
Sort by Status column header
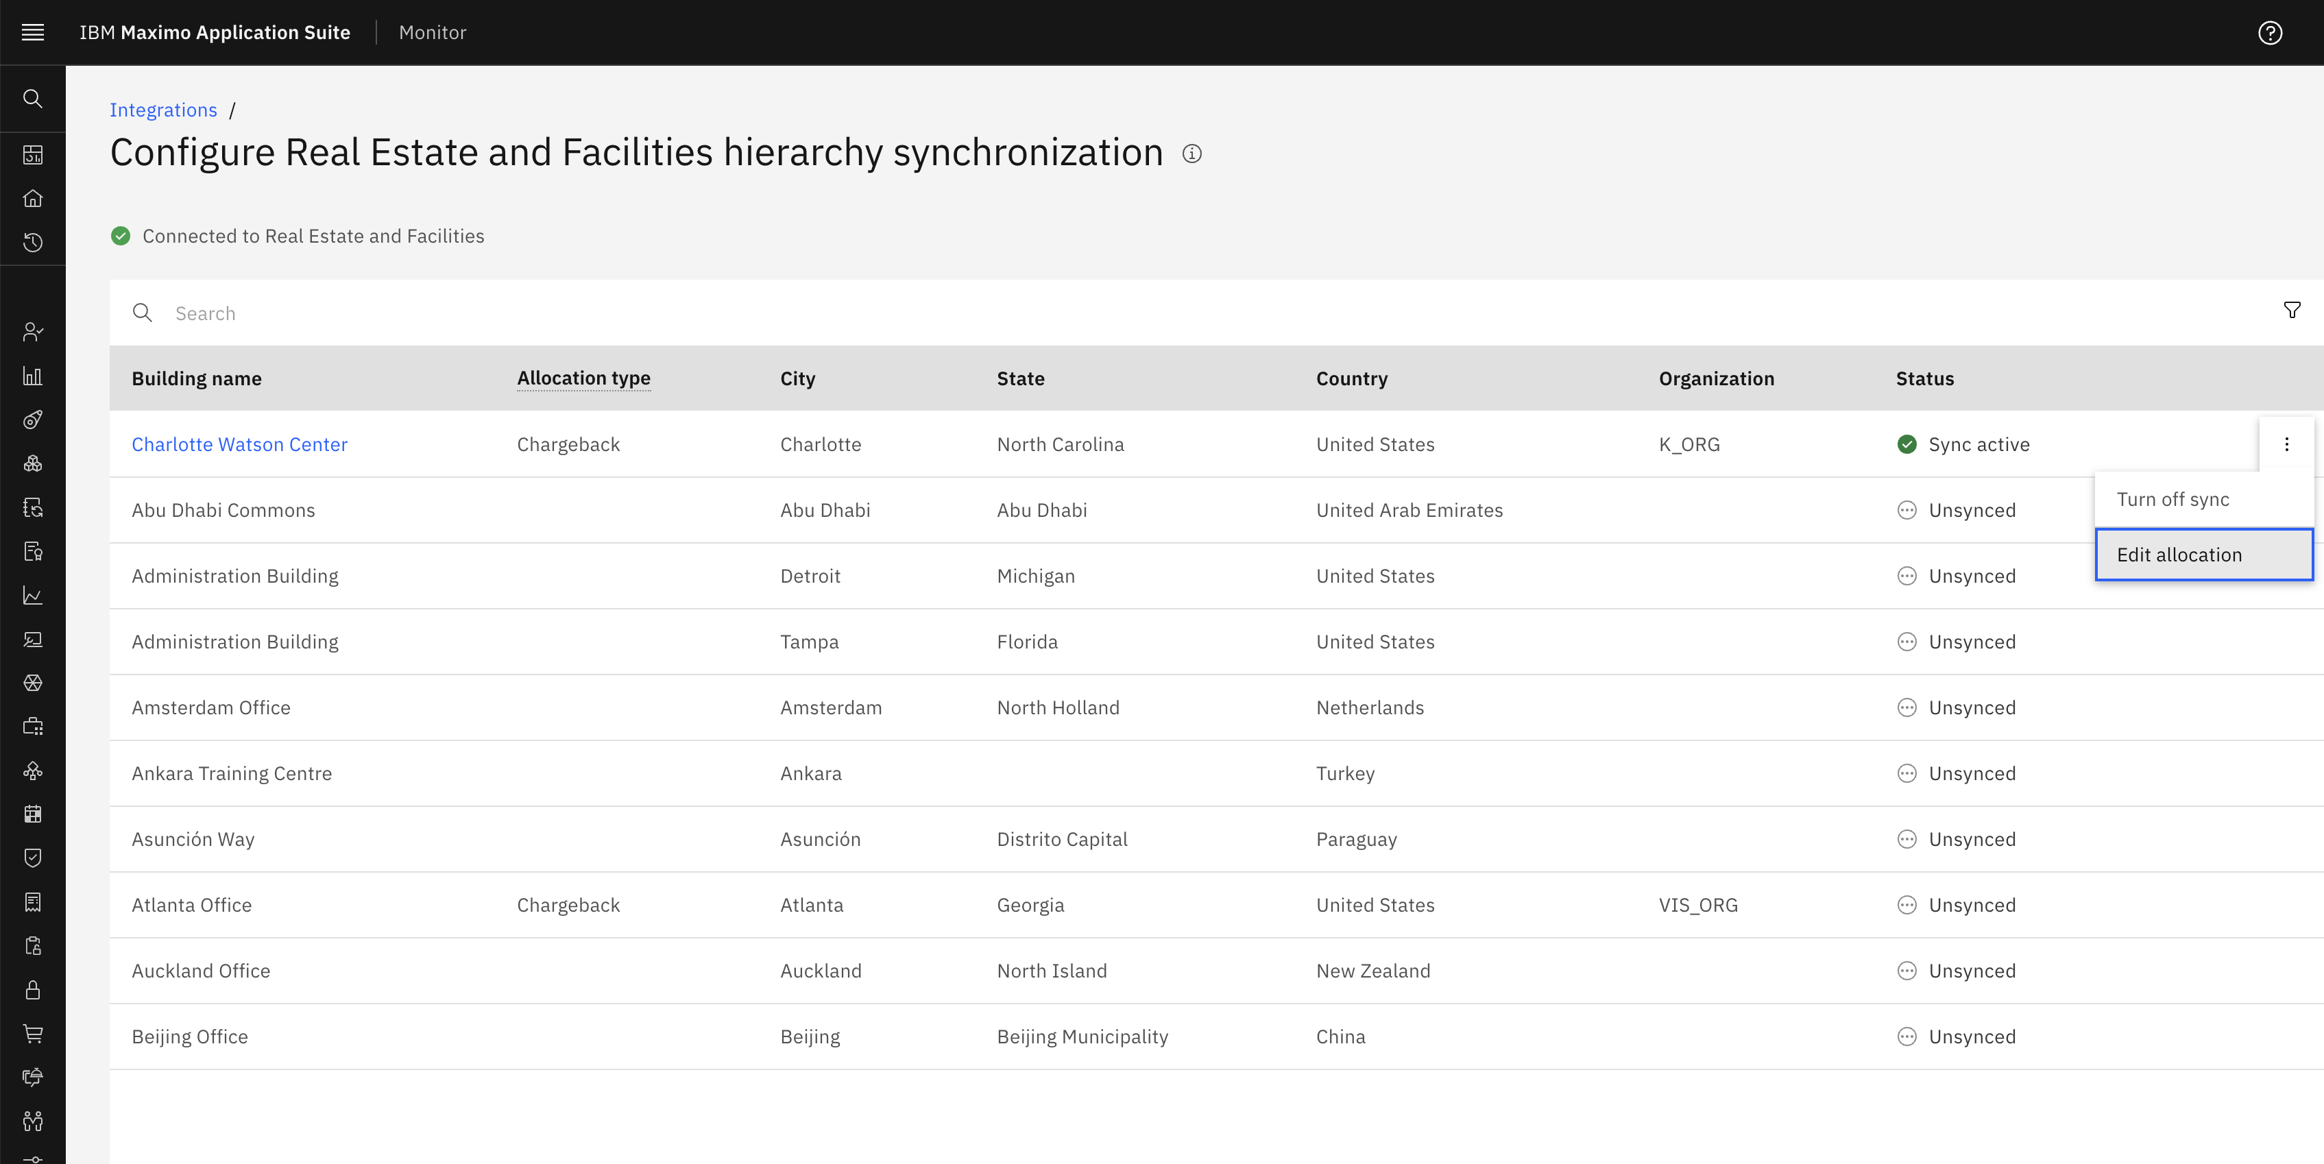(1924, 379)
